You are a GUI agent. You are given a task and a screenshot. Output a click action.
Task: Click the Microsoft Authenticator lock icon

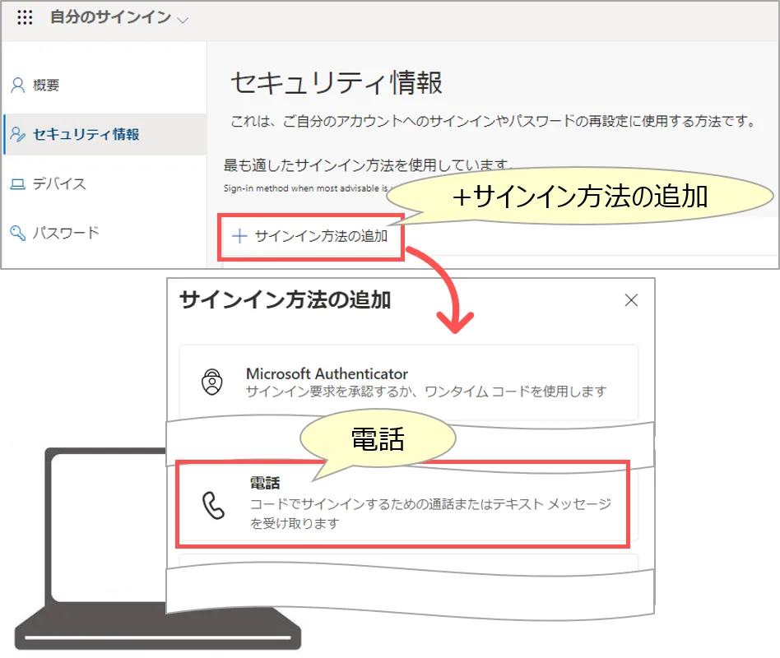(x=211, y=382)
